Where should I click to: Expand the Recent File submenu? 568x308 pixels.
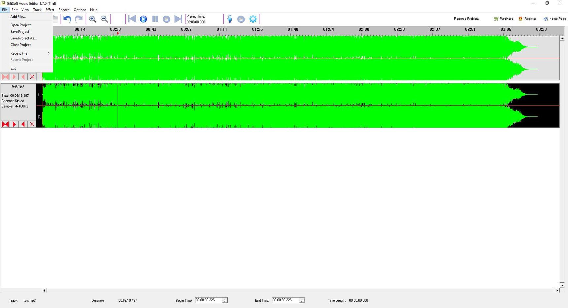pyautogui.click(x=26, y=53)
